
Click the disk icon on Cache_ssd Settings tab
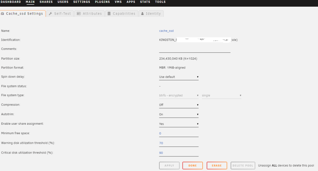coord(3,14)
